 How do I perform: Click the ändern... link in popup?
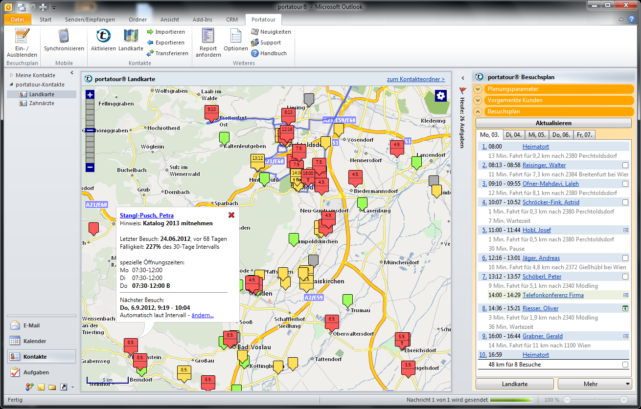[x=203, y=315]
